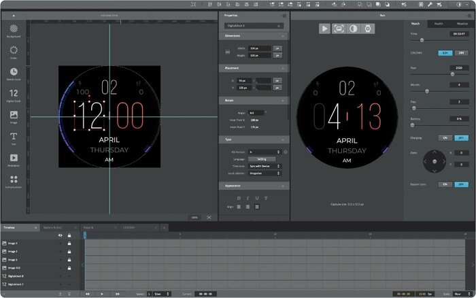Select the Background component tool
This screenshot has width=476, height=298.
(x=14, y=31)
